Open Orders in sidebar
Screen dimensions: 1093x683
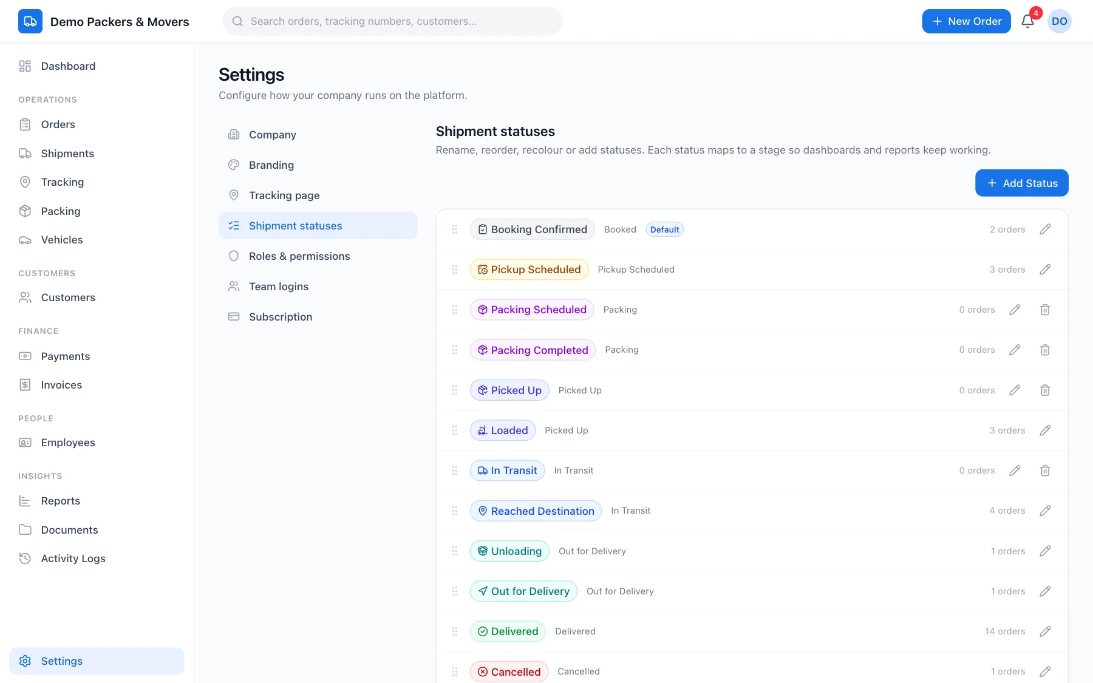97,124
